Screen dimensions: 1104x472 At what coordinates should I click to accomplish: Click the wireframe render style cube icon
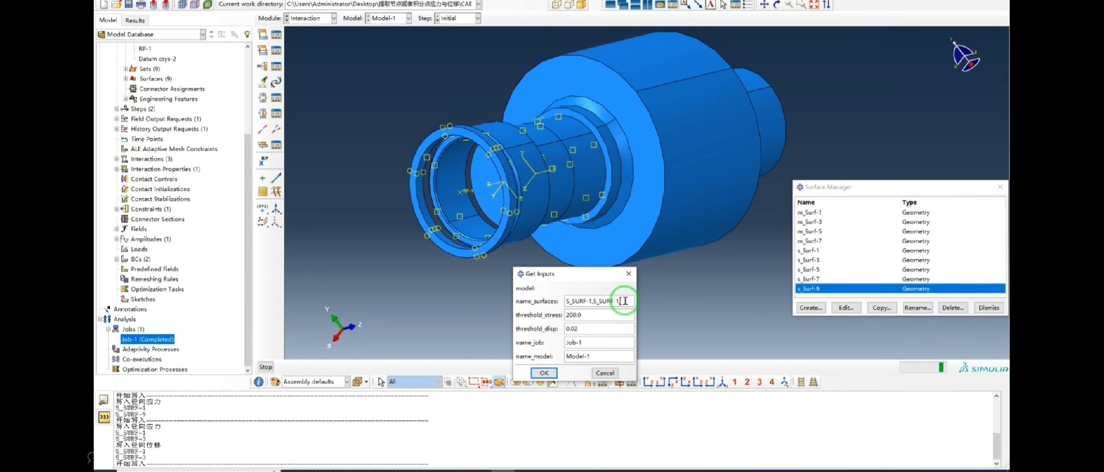point(556,5)
